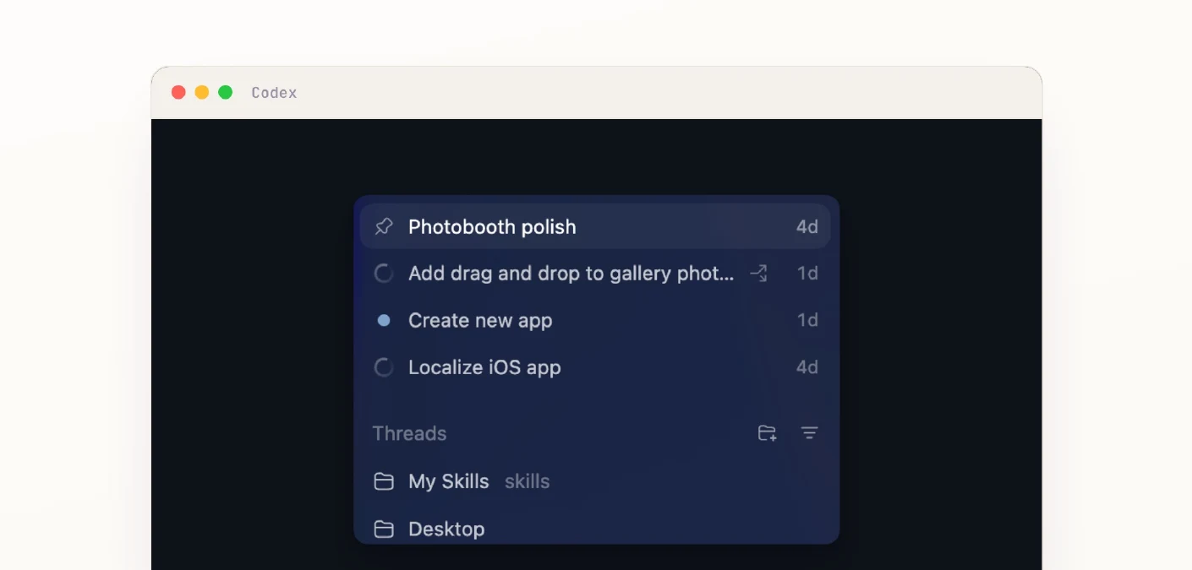
Task: Click the pin icon beside Photobooth polish
Action: 384,226
